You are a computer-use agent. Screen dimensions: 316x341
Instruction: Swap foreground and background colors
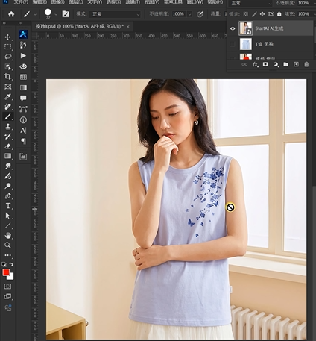click(x=11, y=264)
